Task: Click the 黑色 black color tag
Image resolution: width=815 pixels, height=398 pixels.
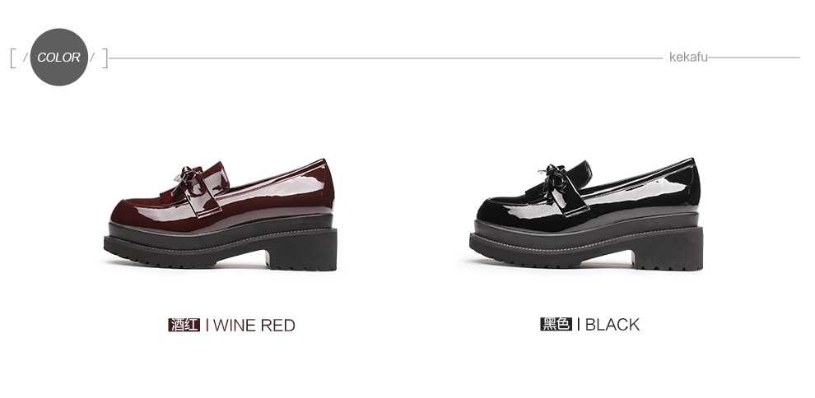Action: (556, 324)
